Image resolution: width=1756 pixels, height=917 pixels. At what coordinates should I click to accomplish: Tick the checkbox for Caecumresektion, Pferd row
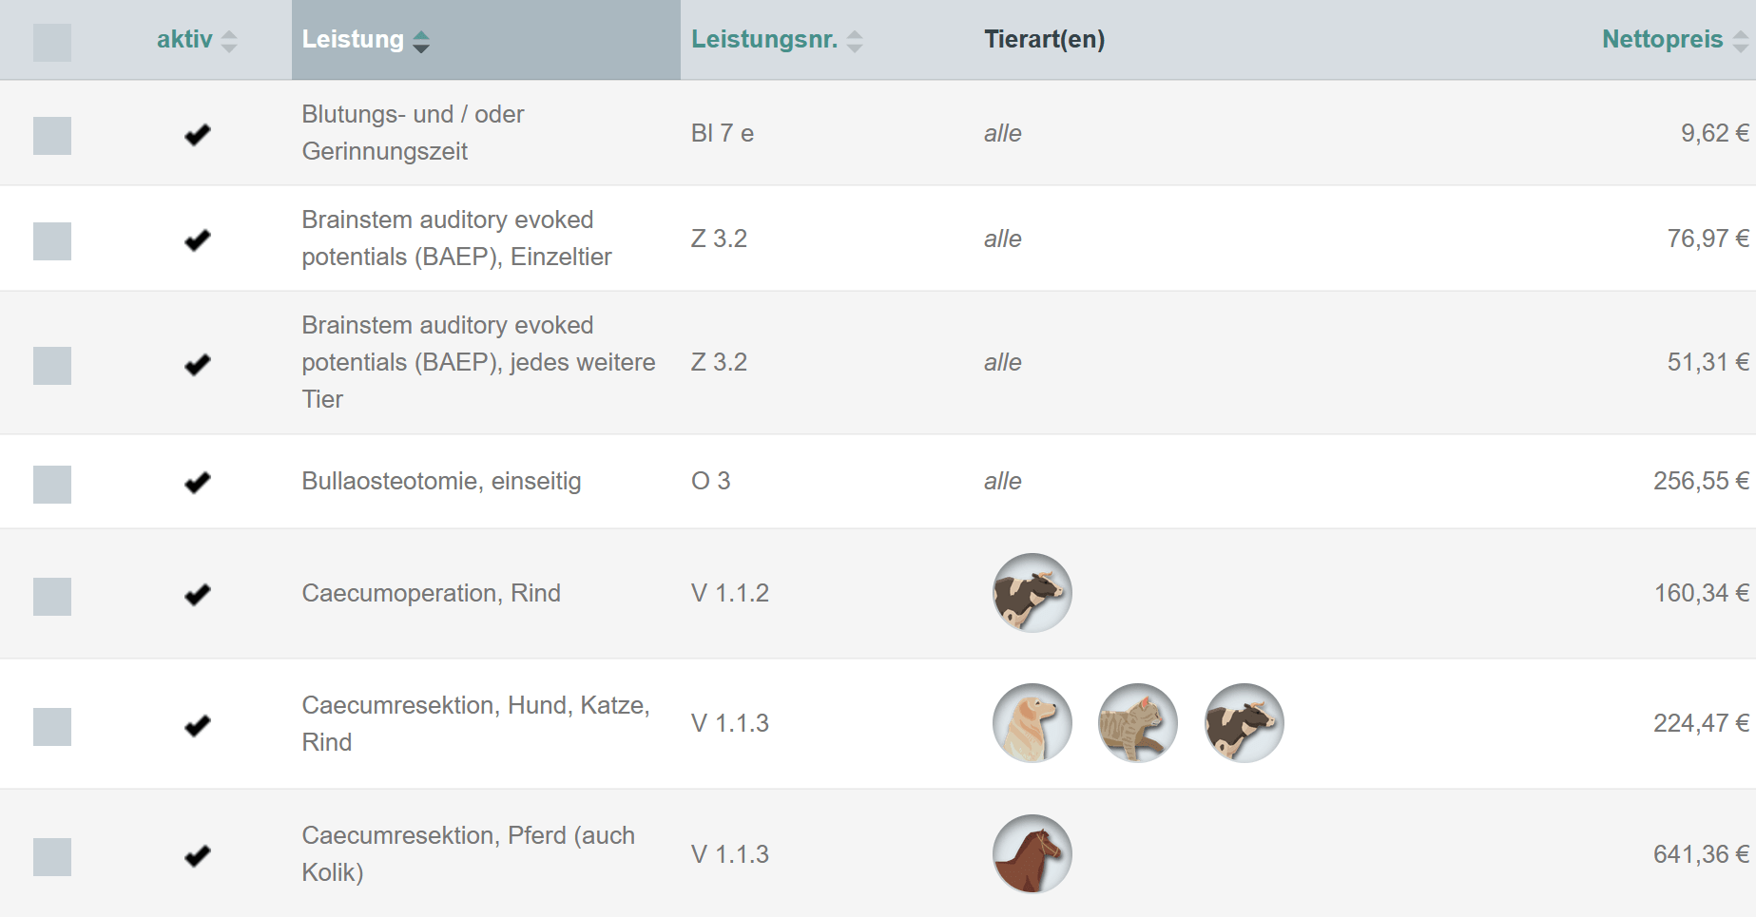[52, 857]
